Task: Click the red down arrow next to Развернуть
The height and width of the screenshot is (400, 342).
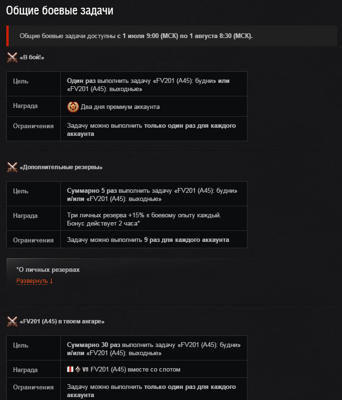Action: coord(51,281)
